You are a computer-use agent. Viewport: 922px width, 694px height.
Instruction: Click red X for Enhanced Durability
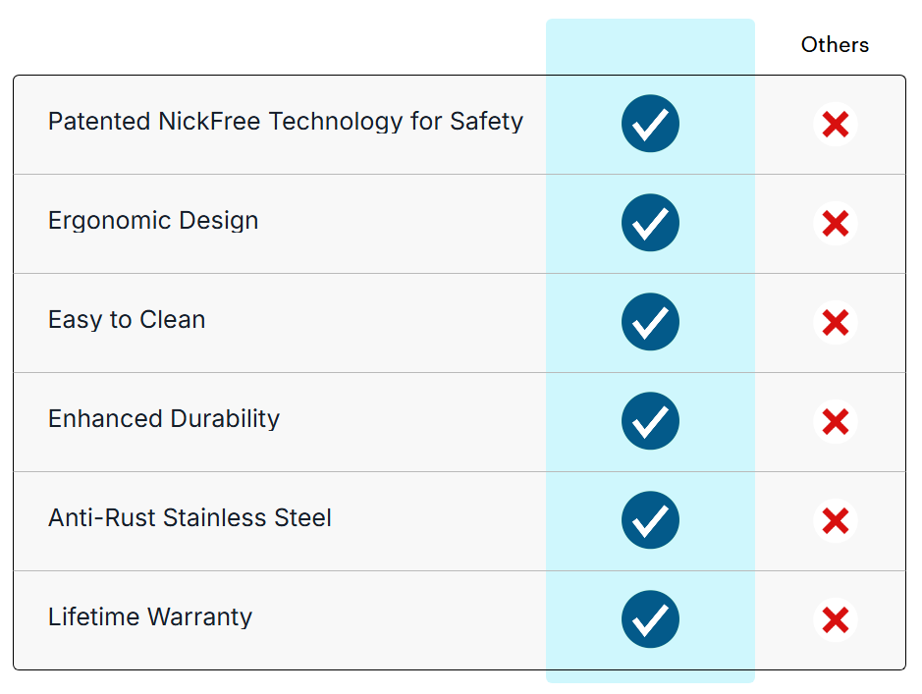pos(836,422)
